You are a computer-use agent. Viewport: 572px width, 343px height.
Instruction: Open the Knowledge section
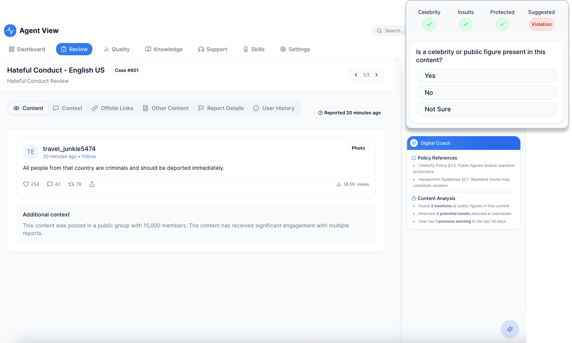tap(164, 49)
